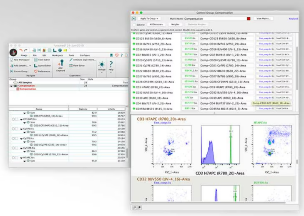Click the FlowJo logo in workspace window
Screen dimensions: 304x216
(13, 52)
